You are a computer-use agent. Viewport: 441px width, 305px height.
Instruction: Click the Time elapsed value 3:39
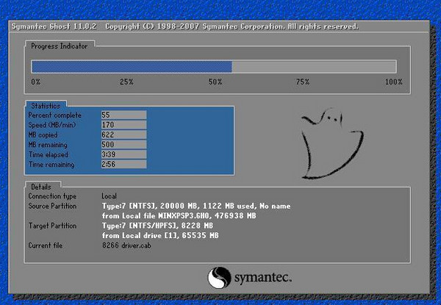(123, 154)
